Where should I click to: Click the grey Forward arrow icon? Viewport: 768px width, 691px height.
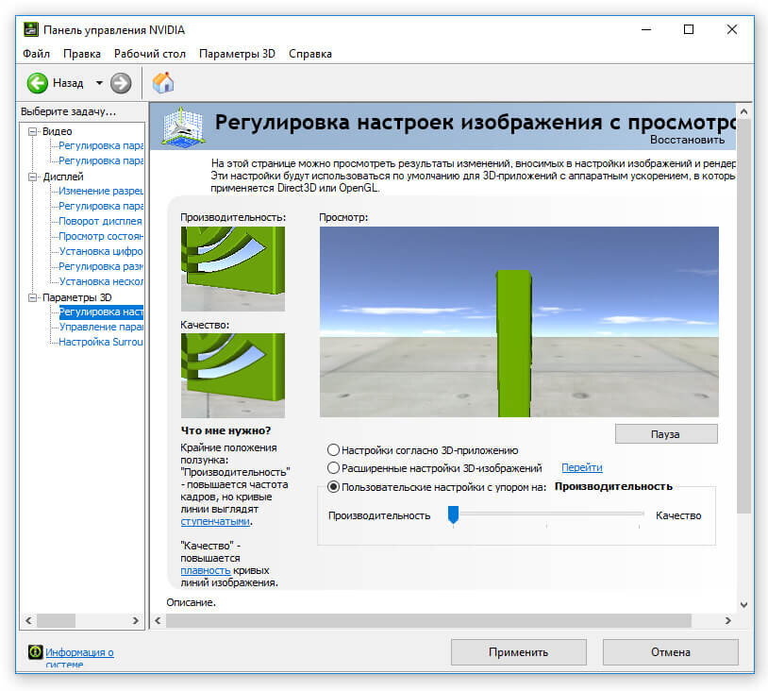(121, 83)
